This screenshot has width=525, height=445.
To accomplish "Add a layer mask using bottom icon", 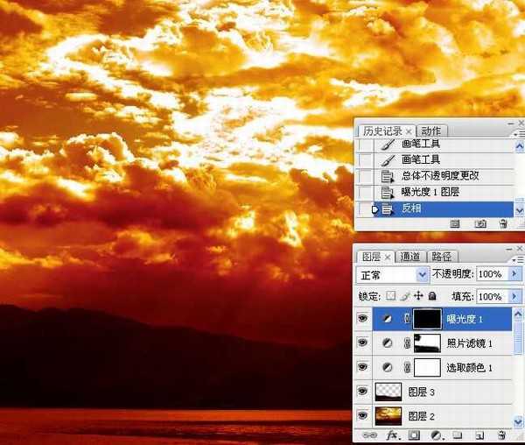I will 414,434.
